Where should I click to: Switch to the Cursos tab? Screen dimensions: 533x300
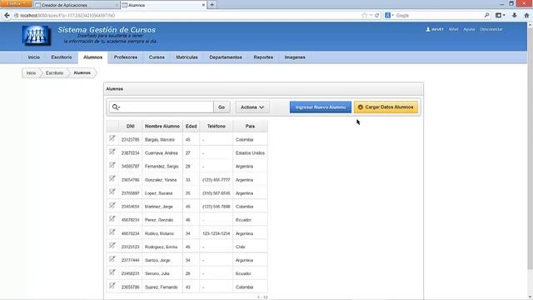pyautogui.click(x=157, y=57)
